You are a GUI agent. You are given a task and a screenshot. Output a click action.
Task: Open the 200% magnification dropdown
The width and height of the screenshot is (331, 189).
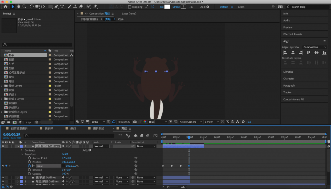pos(98,122)
